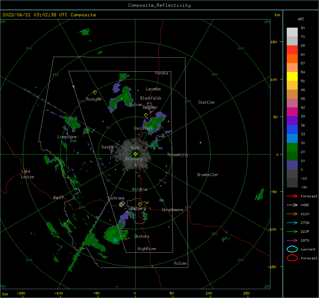
Task: Select the white 04DK arrow legend icon
Action: [x=292, y=205]
